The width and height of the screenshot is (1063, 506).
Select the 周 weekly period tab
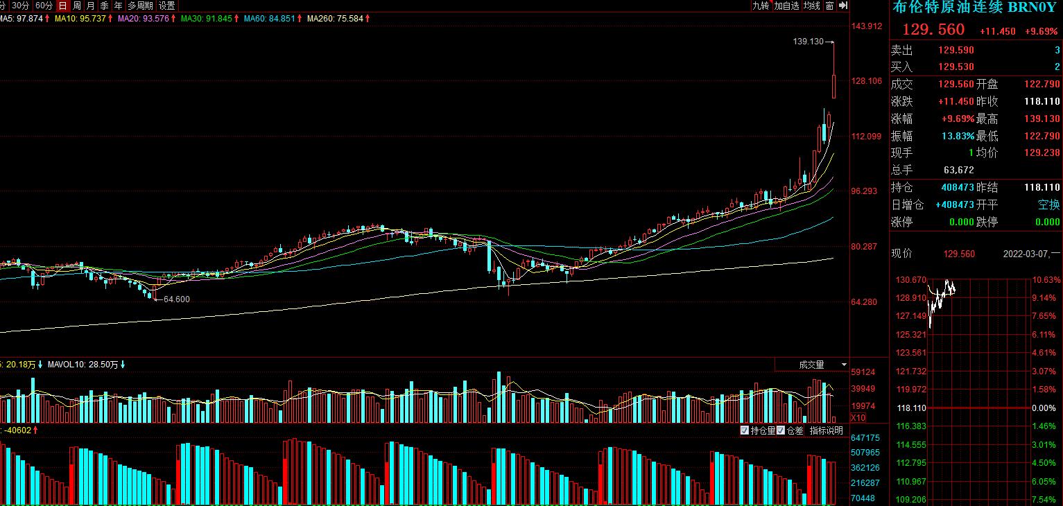[77, 6]
